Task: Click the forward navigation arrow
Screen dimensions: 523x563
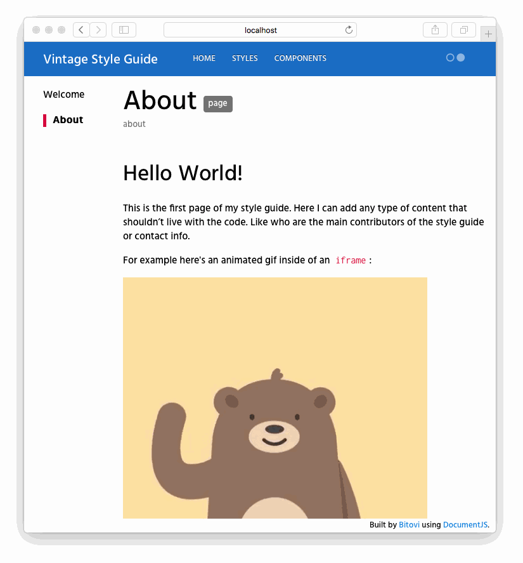Action: coord(98,30)
